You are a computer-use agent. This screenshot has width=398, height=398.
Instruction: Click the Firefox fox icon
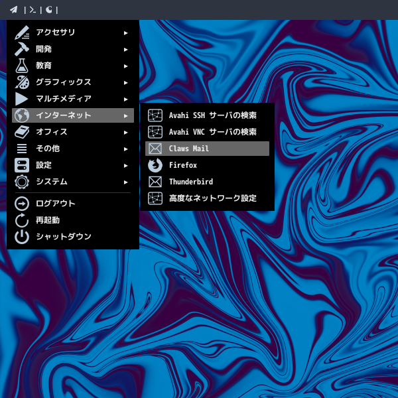point(155,165)
